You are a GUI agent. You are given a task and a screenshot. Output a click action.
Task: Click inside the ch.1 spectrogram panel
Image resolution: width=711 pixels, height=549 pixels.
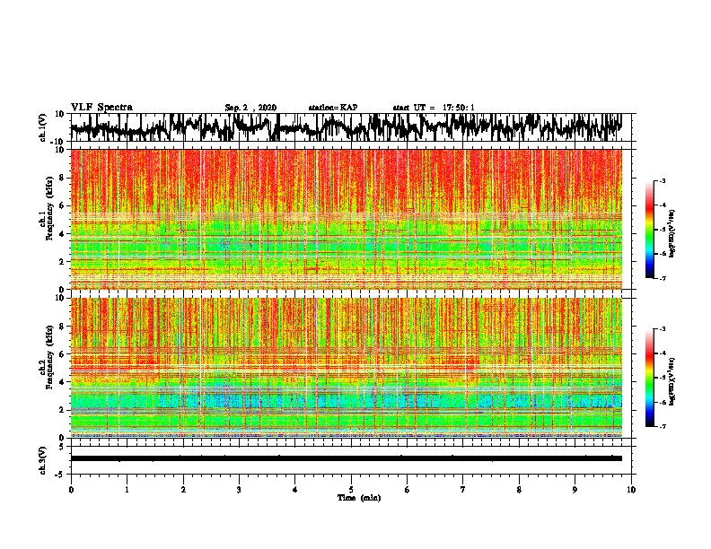coord(347,219)
